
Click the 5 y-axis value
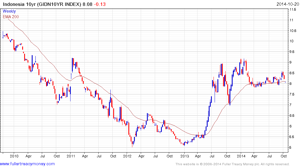coord(291,148)
